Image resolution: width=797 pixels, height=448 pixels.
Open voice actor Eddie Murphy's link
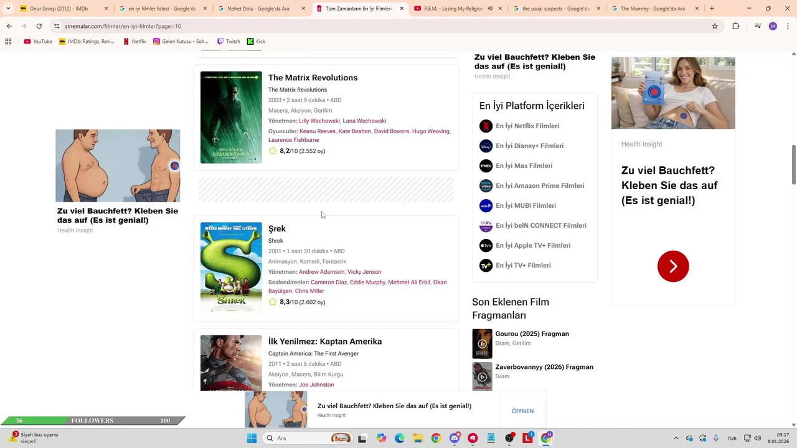(x=367, y=282)
